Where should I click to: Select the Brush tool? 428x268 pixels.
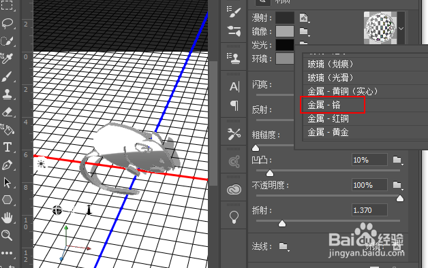pyautogui.click(x=7, y=77)
